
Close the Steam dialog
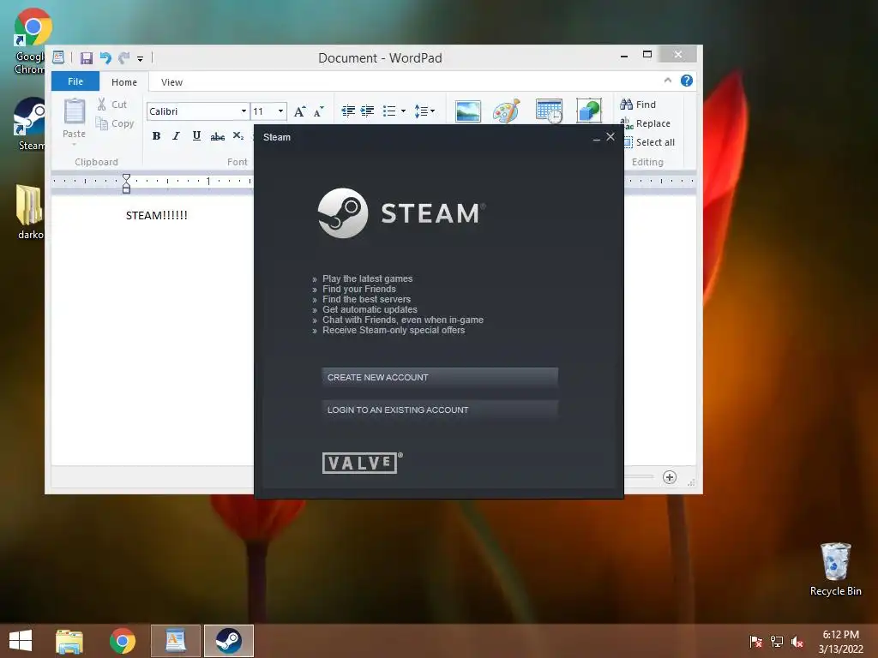pos(610,136)
